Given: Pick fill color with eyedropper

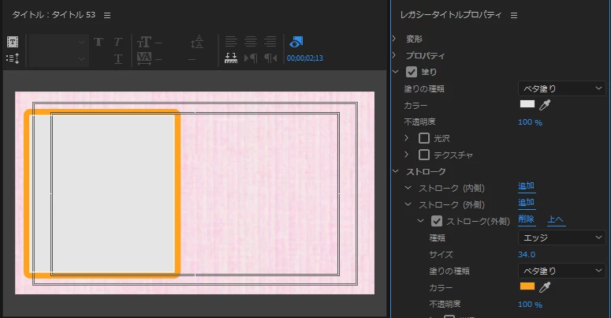Looking at the screenshot, I should (545, 105).
